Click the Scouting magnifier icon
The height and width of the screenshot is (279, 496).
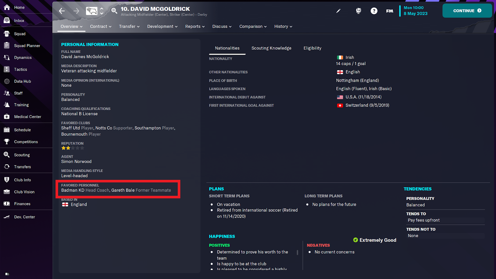click(x=7, y=155)
